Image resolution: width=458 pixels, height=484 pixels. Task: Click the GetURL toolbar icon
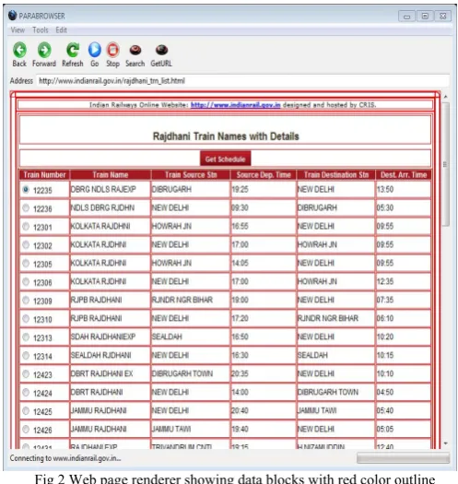[161, 50]
